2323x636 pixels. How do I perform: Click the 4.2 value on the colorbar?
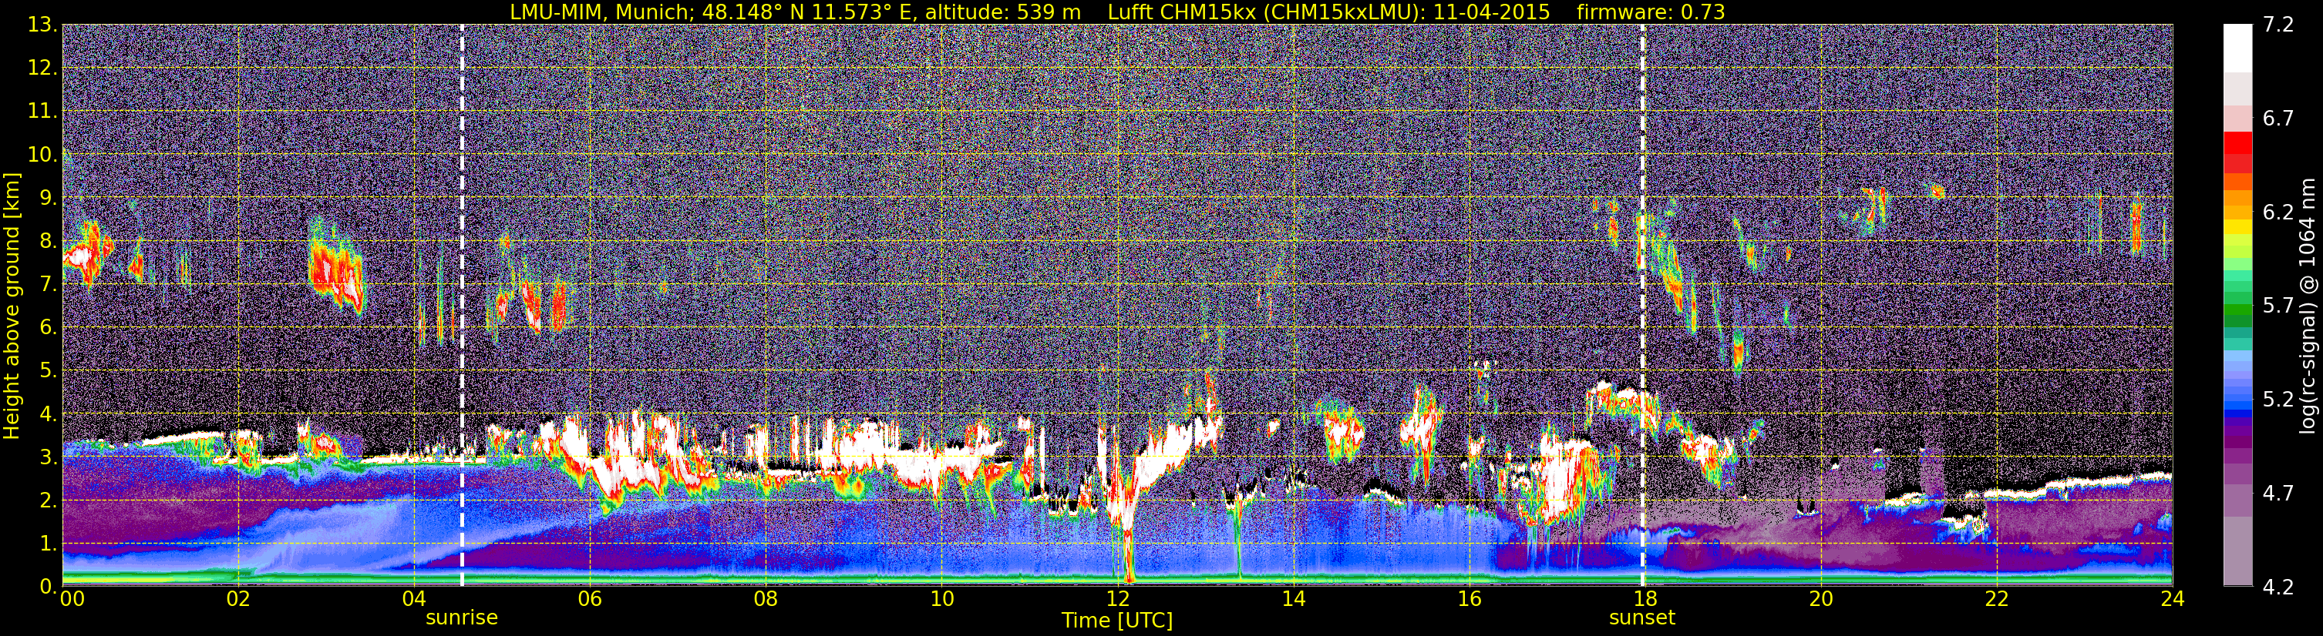(x=2278, y=587)
